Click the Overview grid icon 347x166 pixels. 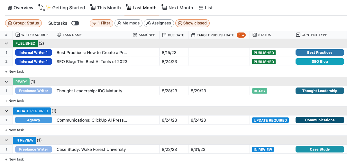[10, 8]
